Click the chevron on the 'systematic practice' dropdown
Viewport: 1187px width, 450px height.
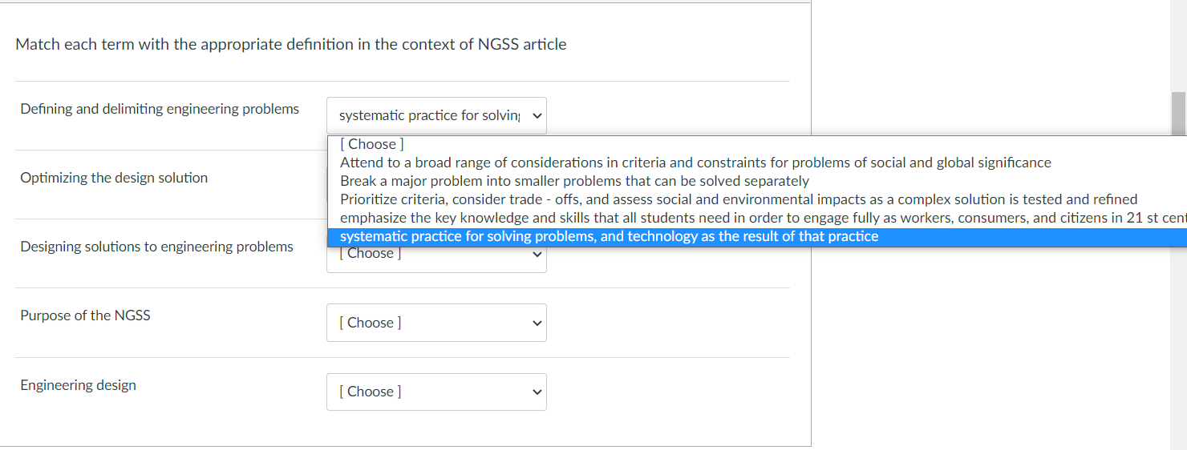point(537,116)
